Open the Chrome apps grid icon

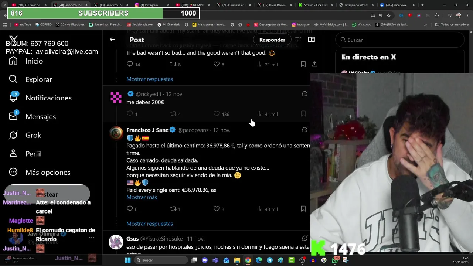[x=5, y=24]
